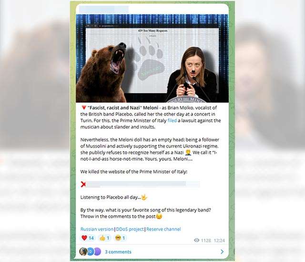Click the red heart reaction with 14
The width and height of the screenshot is (305, 262).
(88, 238)
